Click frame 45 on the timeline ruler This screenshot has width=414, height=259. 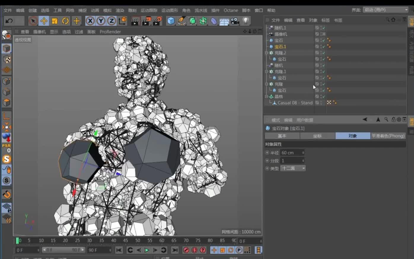(126, 240)
